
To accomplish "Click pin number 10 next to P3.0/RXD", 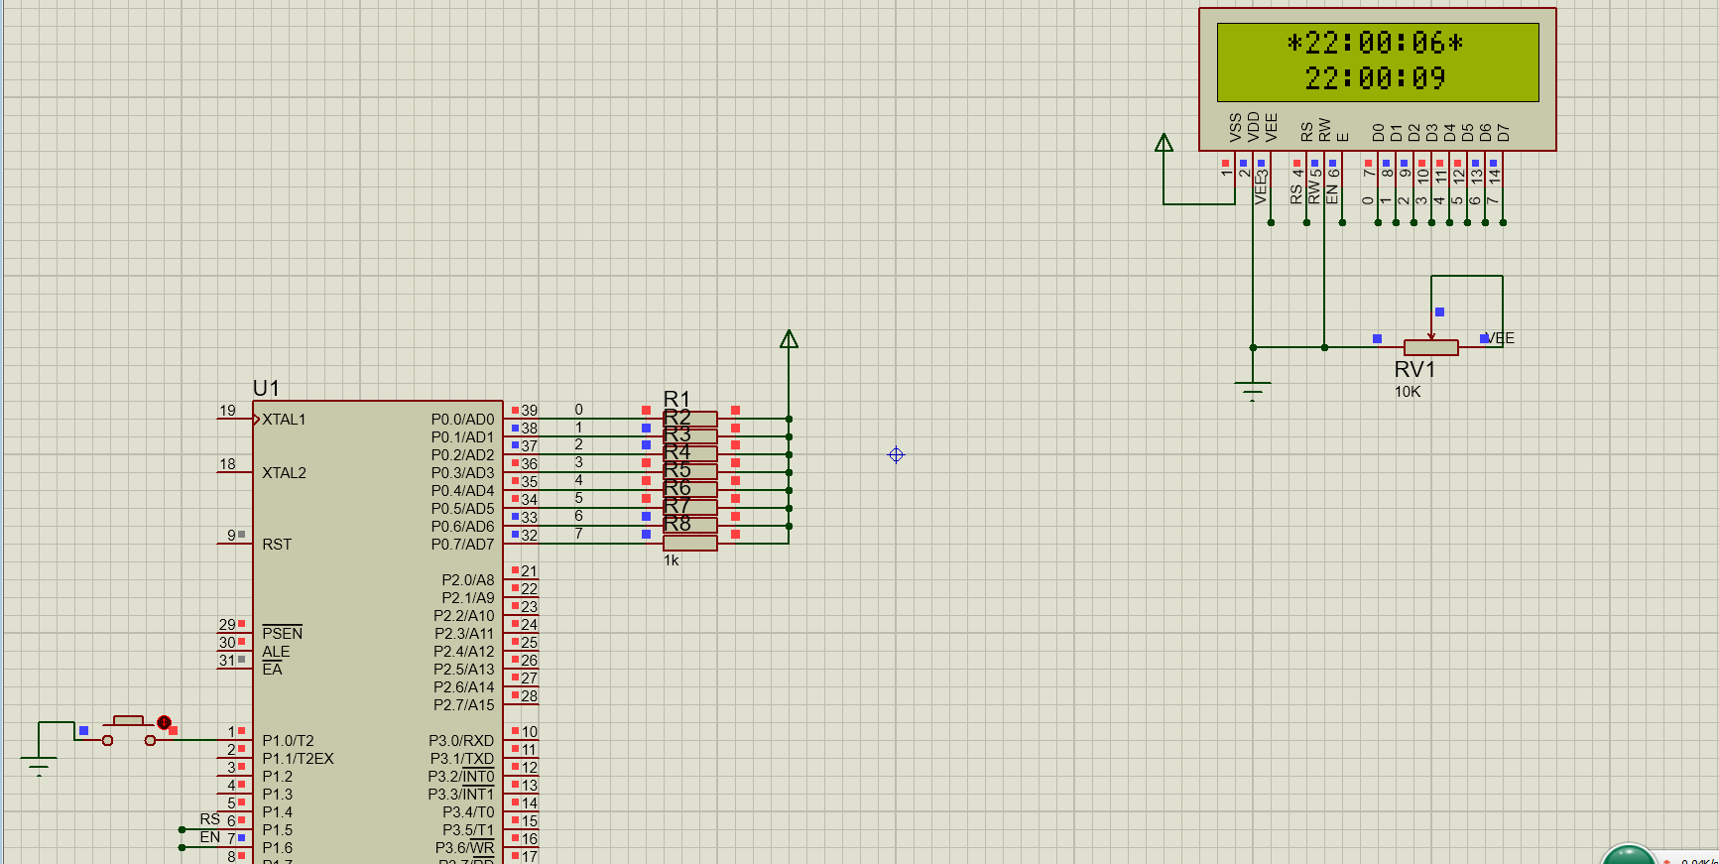I will coord(530,733).
